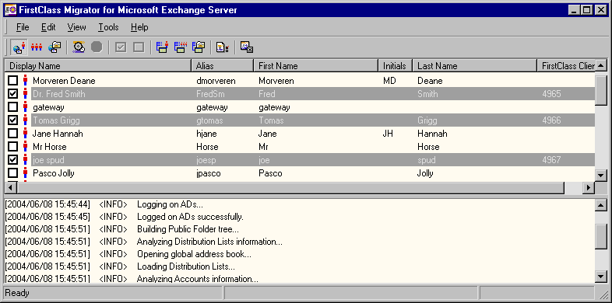612x303 pixels.
Task: Open the View menu
Action: pyautogui.click(x=76, y=27)
